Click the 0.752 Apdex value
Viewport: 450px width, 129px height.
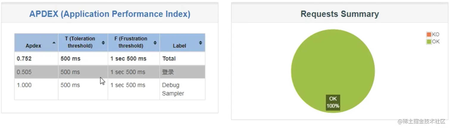[24, 59]
